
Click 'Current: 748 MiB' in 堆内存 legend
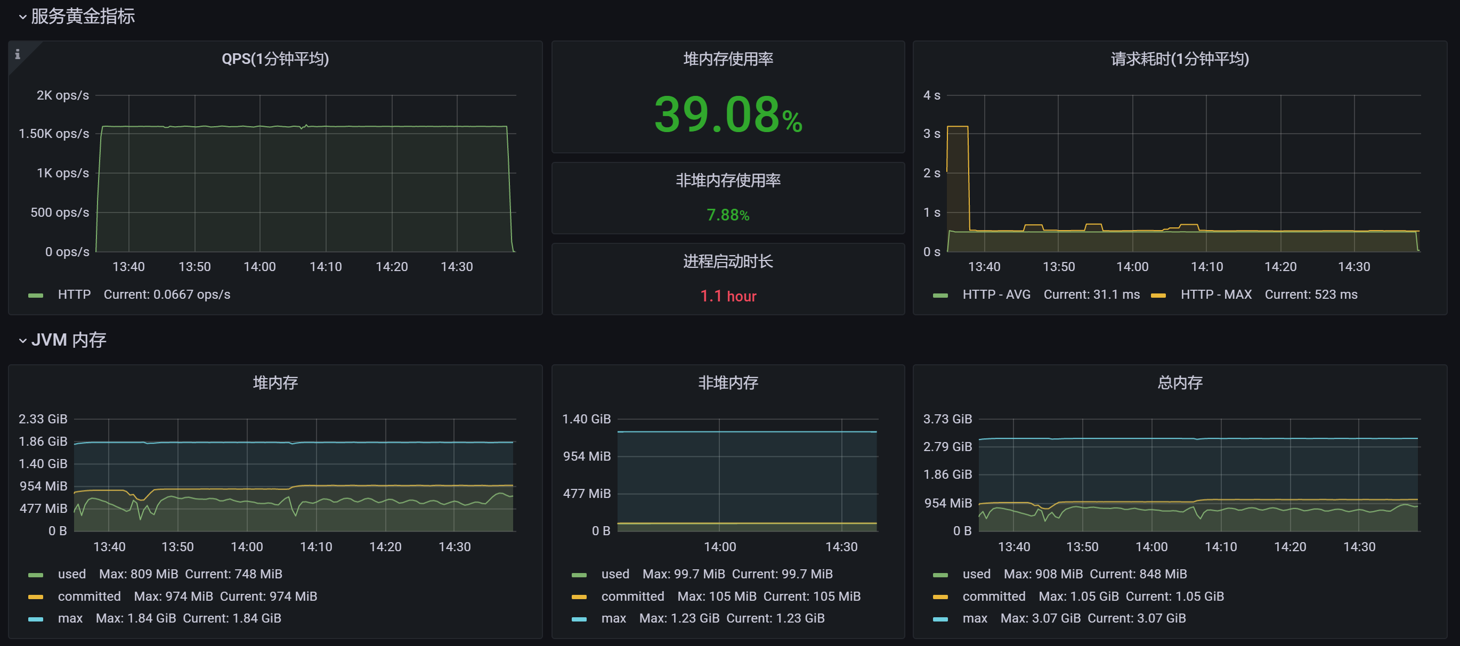pyautogui.click(x=233, y=574)
